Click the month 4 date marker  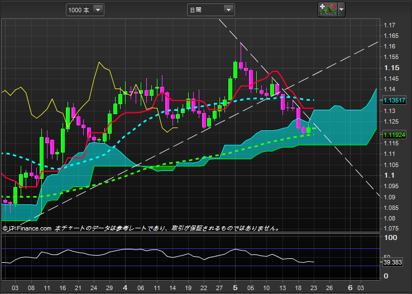[125, 288]
